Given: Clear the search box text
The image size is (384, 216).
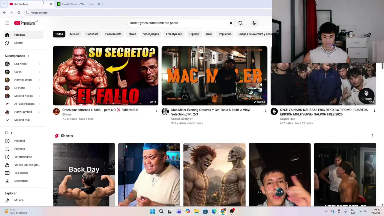Looking at the screenshot, I should (231, 23).
